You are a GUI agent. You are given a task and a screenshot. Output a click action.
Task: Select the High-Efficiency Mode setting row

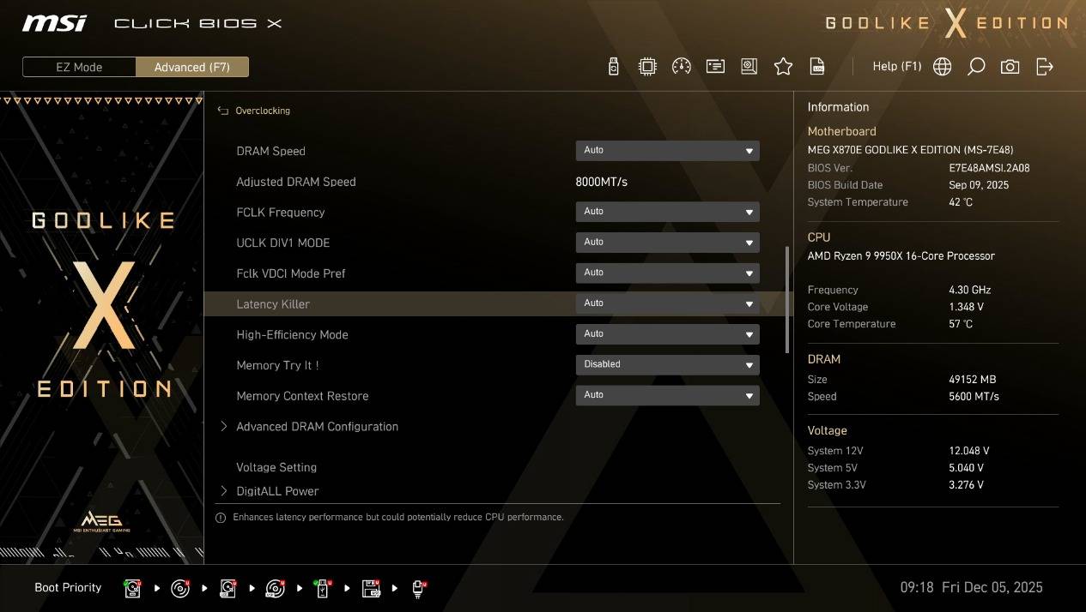[292, 334]
